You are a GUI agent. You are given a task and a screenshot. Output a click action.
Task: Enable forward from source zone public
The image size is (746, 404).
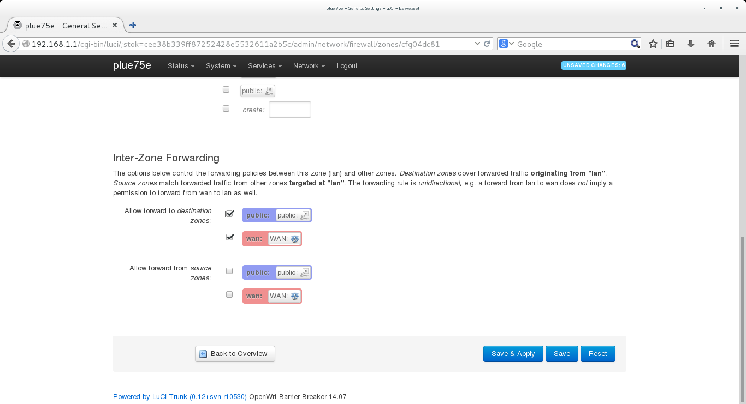[229, 271]
